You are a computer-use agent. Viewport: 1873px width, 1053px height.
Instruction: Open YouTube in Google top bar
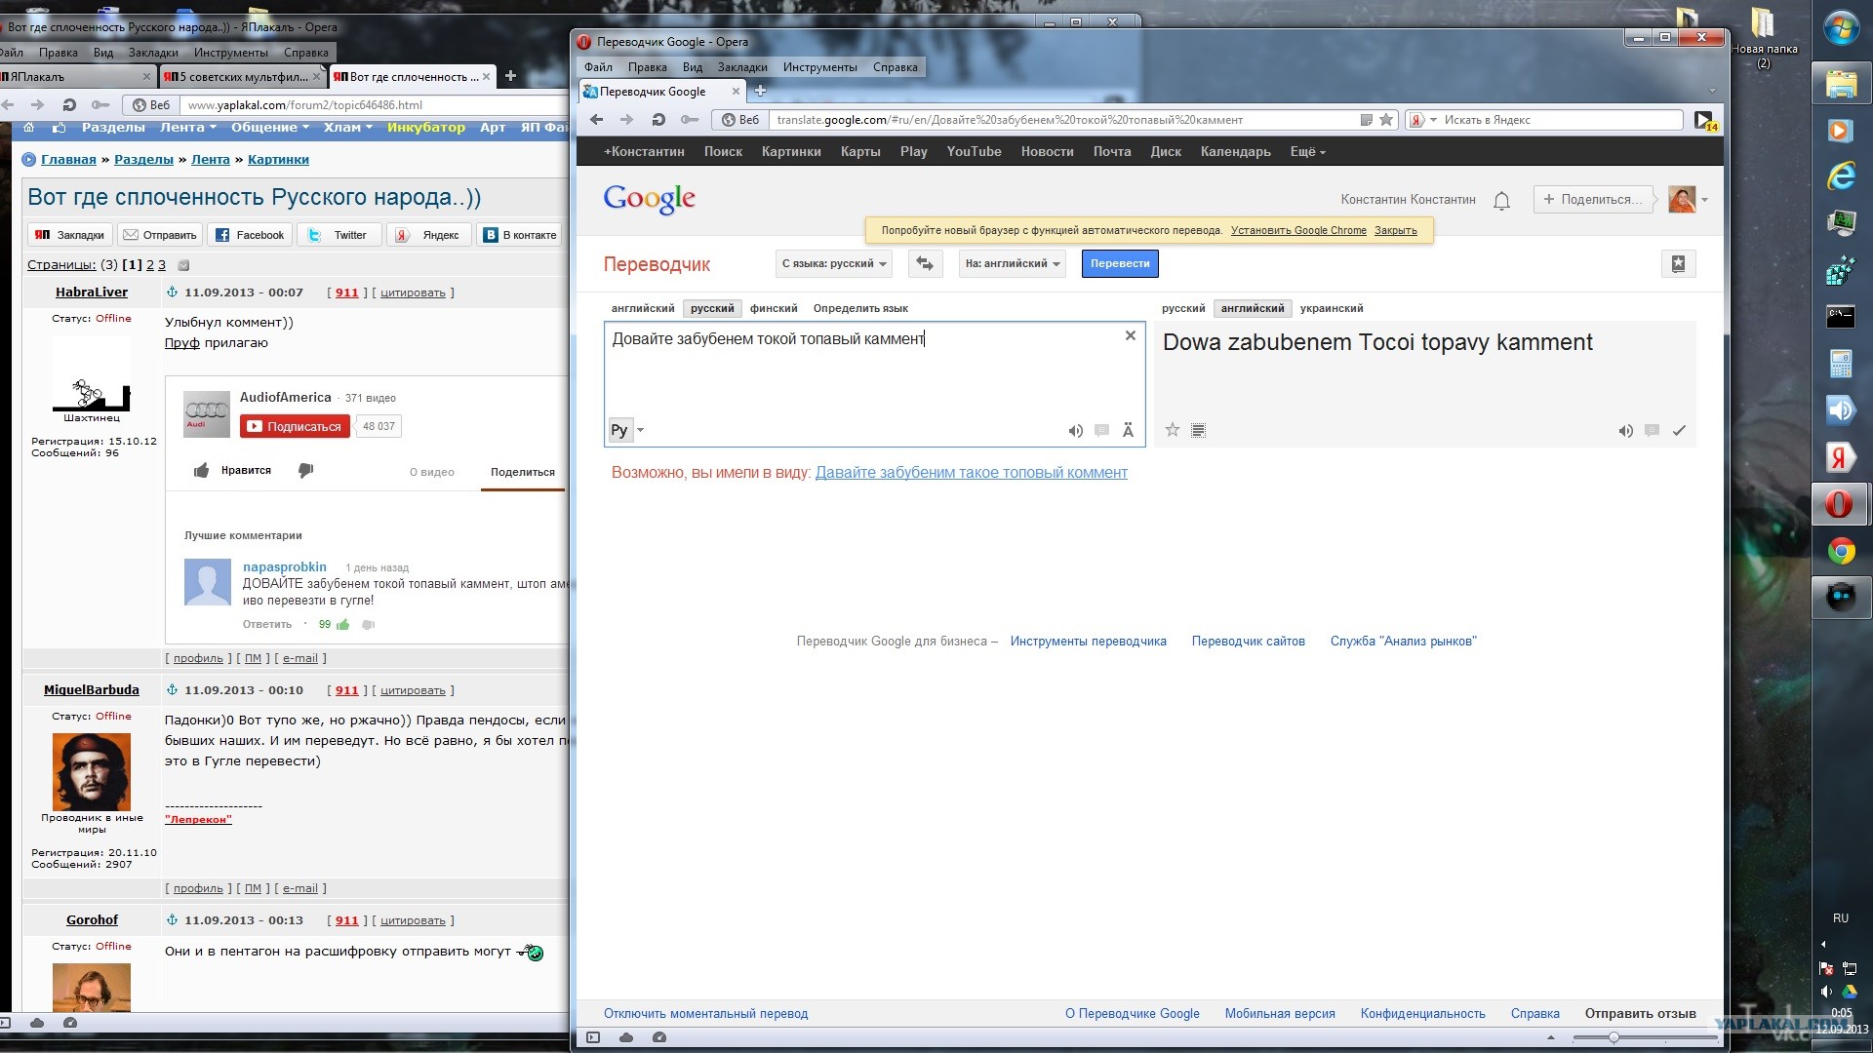click(x=974, y=151)
